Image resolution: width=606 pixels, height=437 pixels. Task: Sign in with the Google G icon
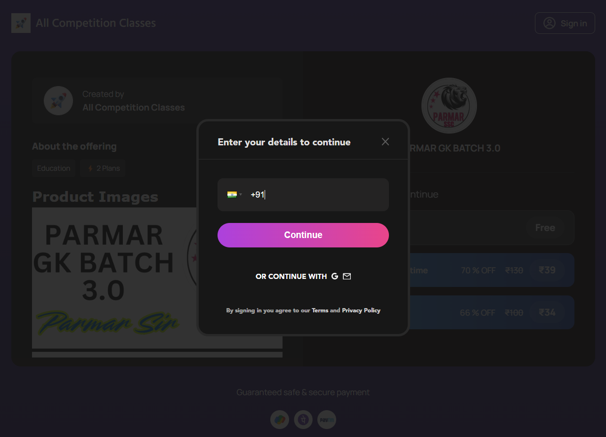(335, 276)
